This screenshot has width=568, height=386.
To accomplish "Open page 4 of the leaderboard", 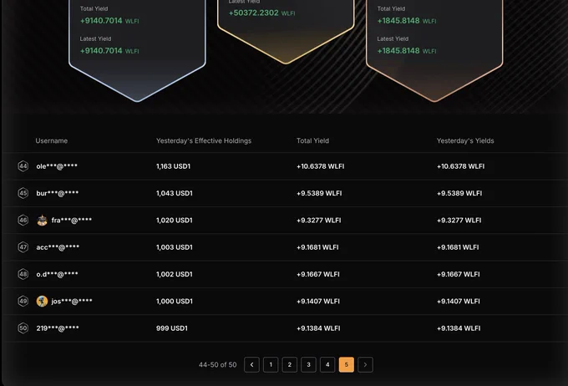I will click(x=327, y=364).
